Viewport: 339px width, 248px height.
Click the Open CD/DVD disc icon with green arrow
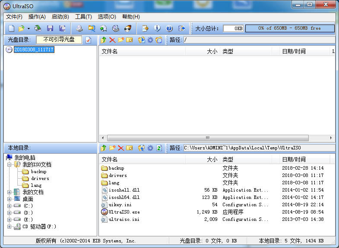click(x=38, y=28)
